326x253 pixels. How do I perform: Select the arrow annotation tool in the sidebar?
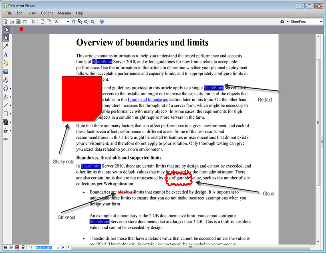point(6,46)
